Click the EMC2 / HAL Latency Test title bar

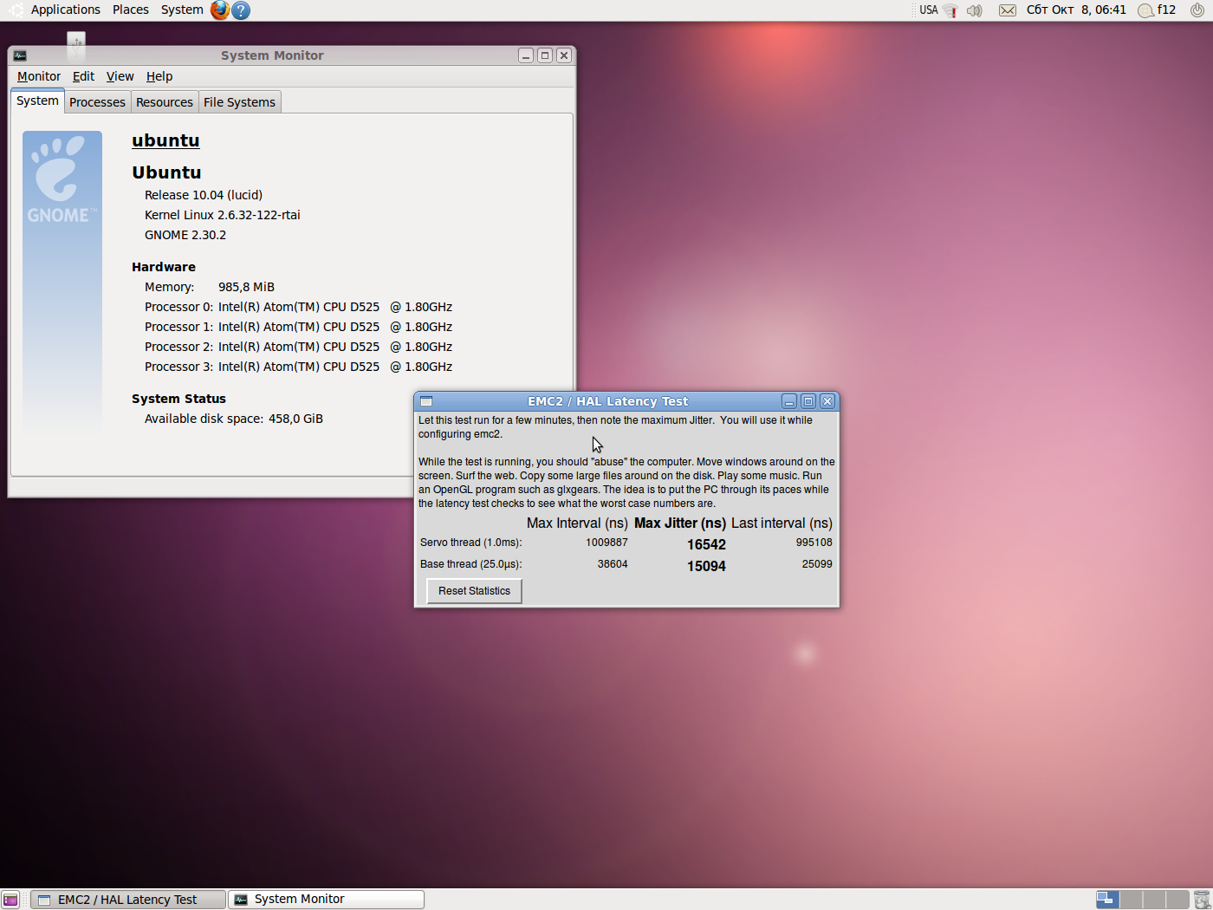pos(607,401)
